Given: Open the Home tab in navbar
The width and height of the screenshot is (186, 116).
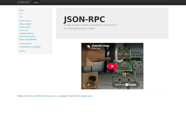Looking at the screenshot, I should coord(36,3).
